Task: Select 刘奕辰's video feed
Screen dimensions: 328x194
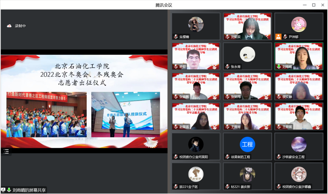Action: pos(247,26)
